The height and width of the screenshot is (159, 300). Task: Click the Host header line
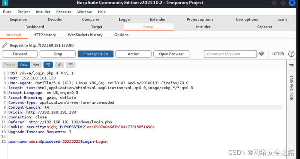(x=32, y=78)
